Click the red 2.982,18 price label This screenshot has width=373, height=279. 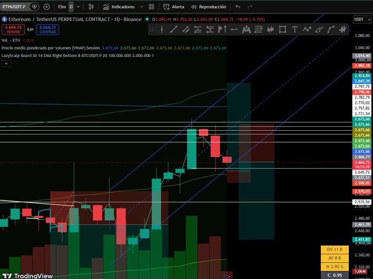click(x=362, y=65)
